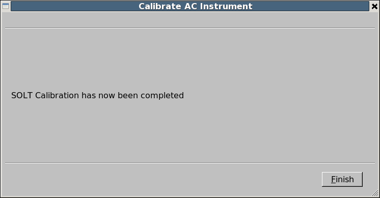The width and height of the screenshot is (380, 198).
Task: Open the window menu icon at top-left
Action: [x=6, y=6]
